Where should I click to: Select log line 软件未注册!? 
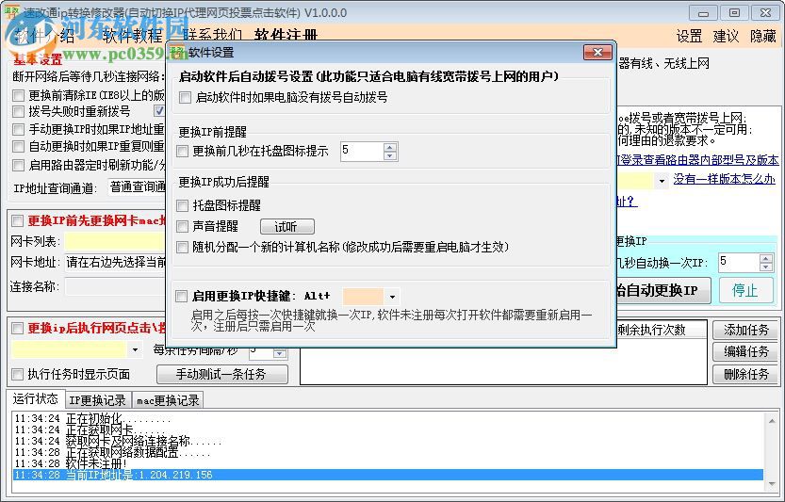pyautogui.click(x=387, y=463)
